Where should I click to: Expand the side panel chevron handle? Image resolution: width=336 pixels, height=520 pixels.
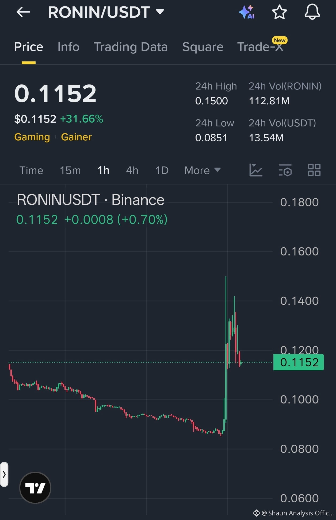point(4,474)
